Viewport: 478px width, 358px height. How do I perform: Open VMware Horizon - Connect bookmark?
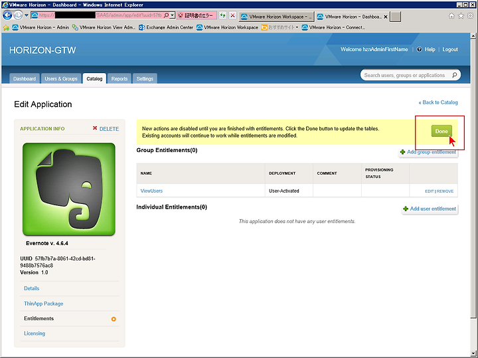click(333, 27)
